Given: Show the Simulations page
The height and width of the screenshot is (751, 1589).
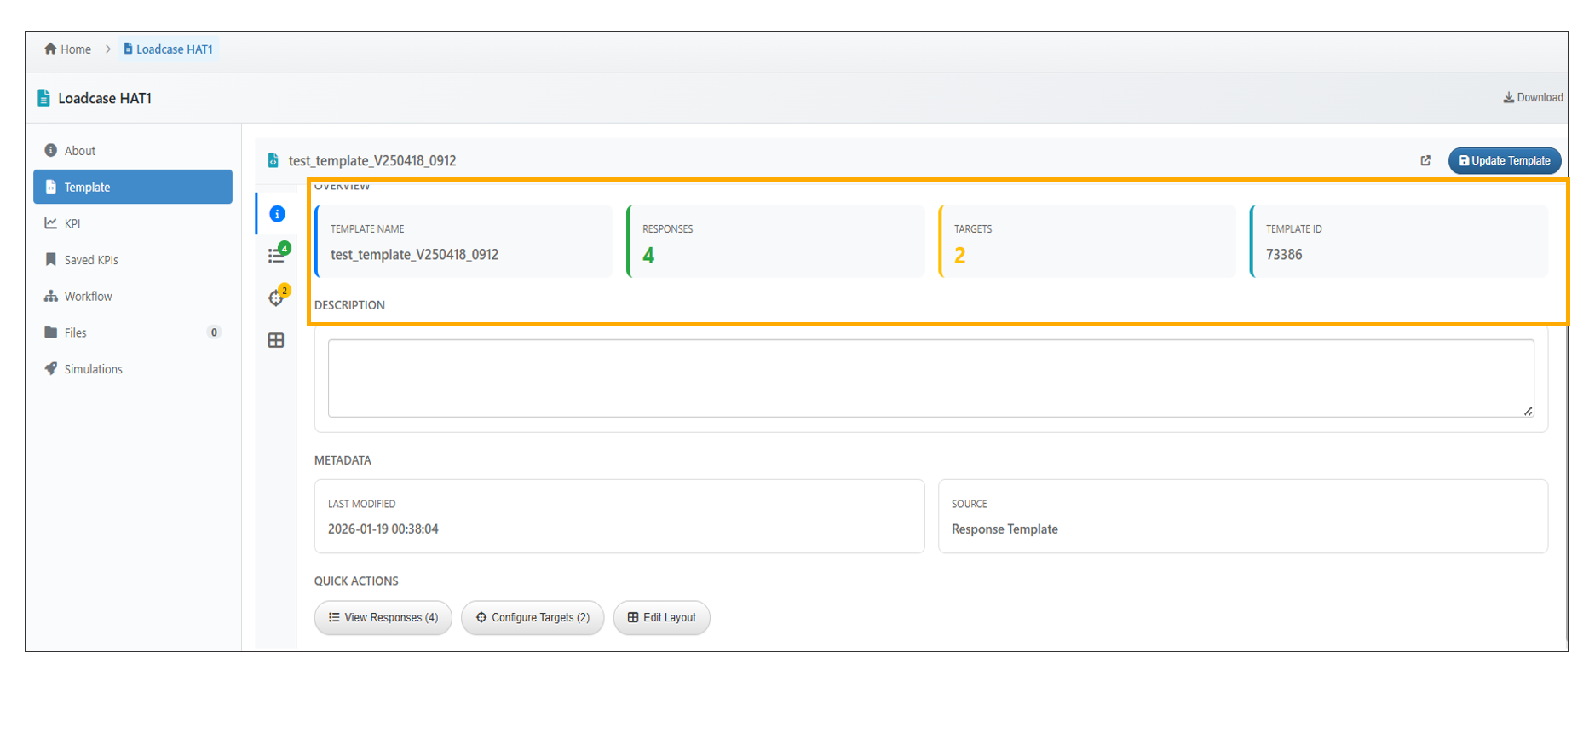Looking at the screenshot, I should click(x=93, y=369).
